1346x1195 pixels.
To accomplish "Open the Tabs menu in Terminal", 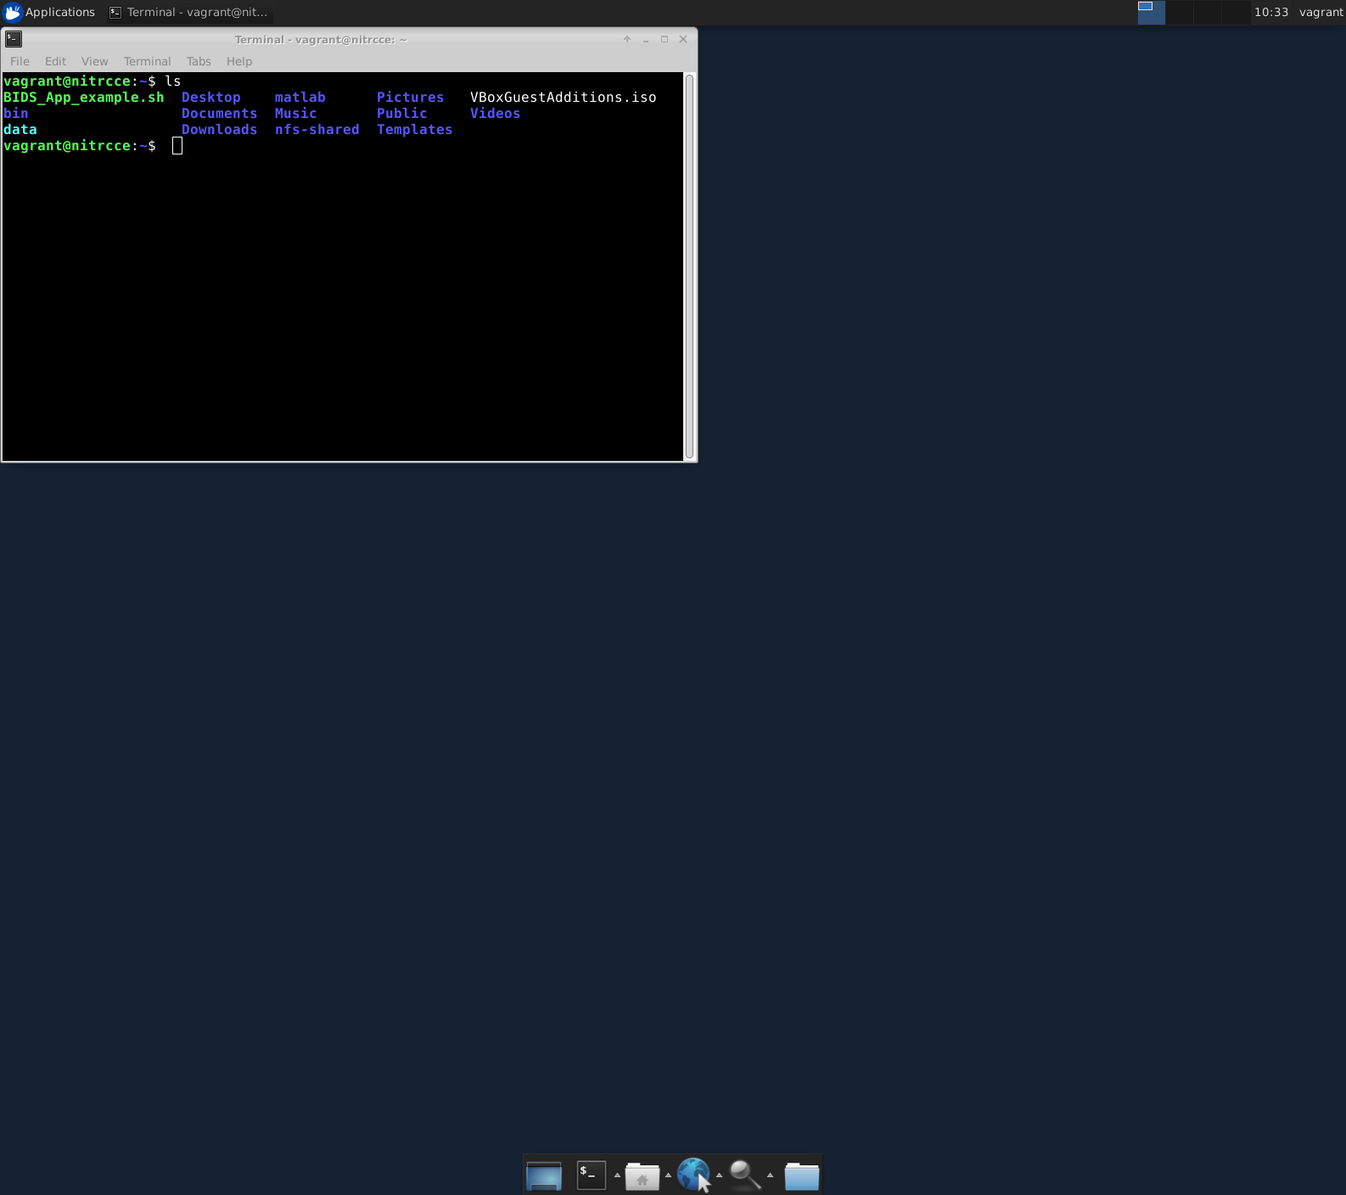I will [x=199, y=61].
